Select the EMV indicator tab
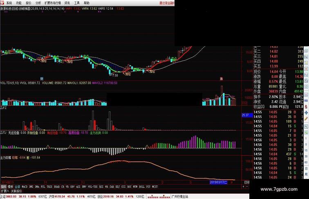This screenshot has width=309, height=199. coord(84,186)
